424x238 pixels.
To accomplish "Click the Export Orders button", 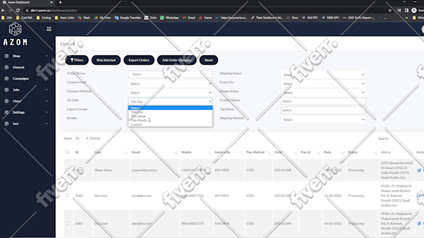I will pyautogui.click(x=139, y=60).
